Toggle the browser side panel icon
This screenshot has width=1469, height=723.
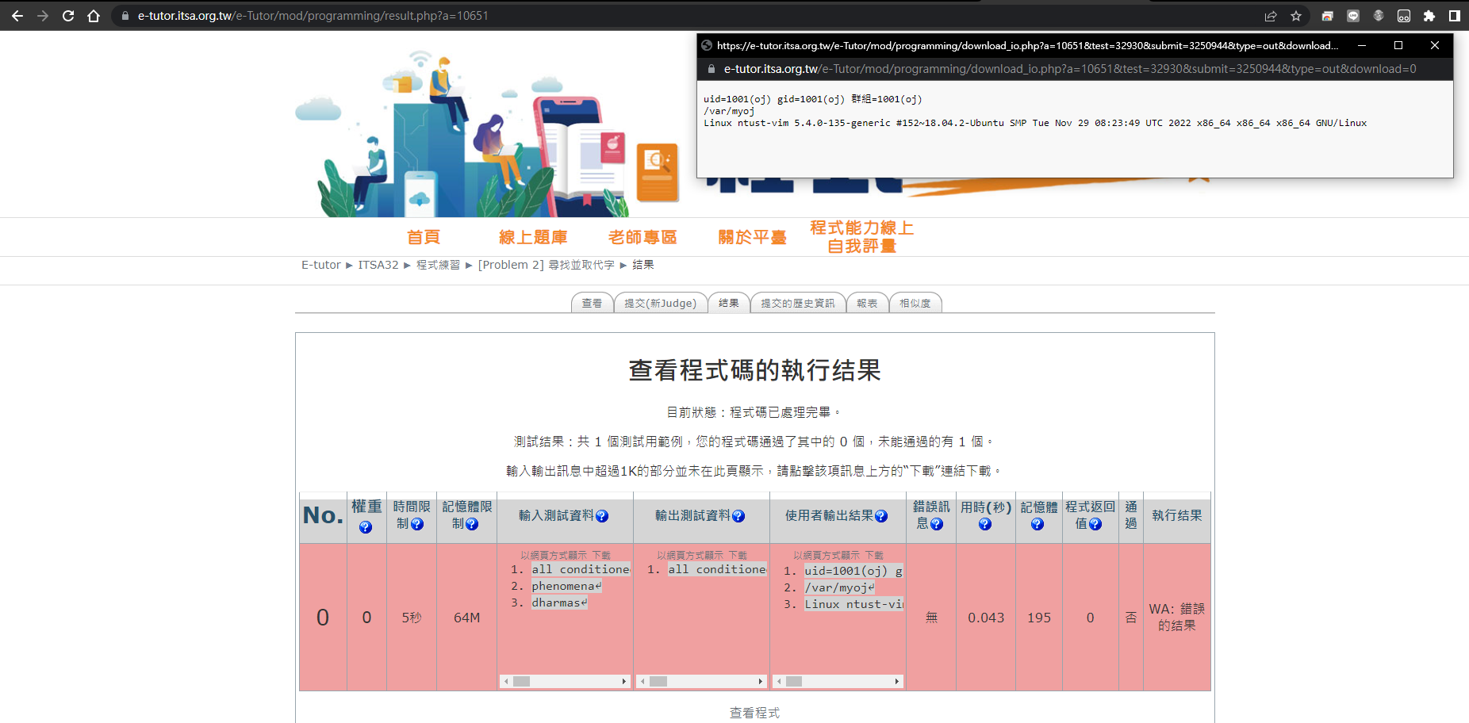(x=1455, y=16)
